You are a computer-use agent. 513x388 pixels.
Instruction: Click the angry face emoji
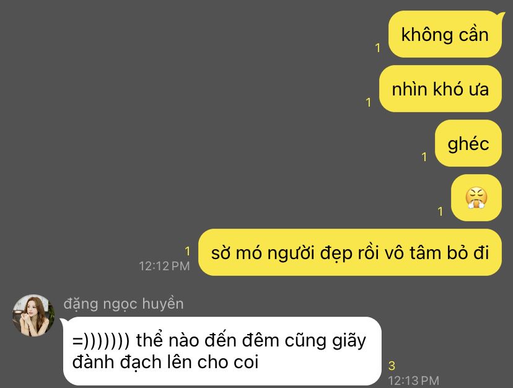476,198
